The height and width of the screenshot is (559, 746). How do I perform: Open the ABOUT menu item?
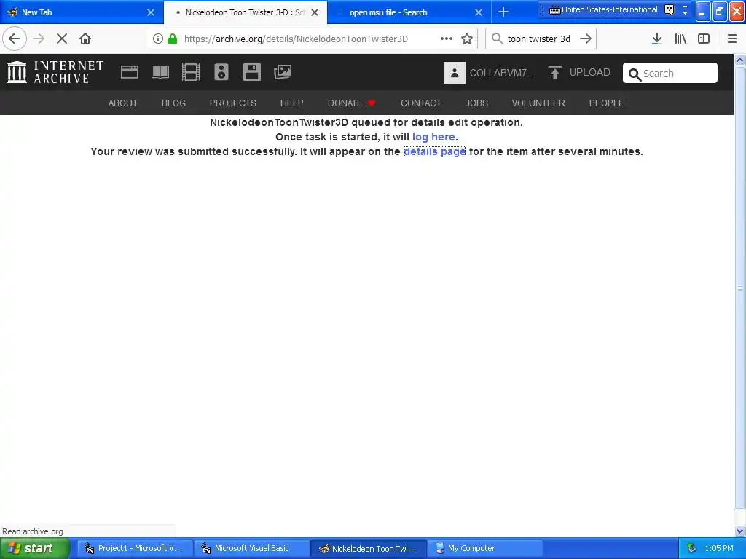(x=122, y=103)
